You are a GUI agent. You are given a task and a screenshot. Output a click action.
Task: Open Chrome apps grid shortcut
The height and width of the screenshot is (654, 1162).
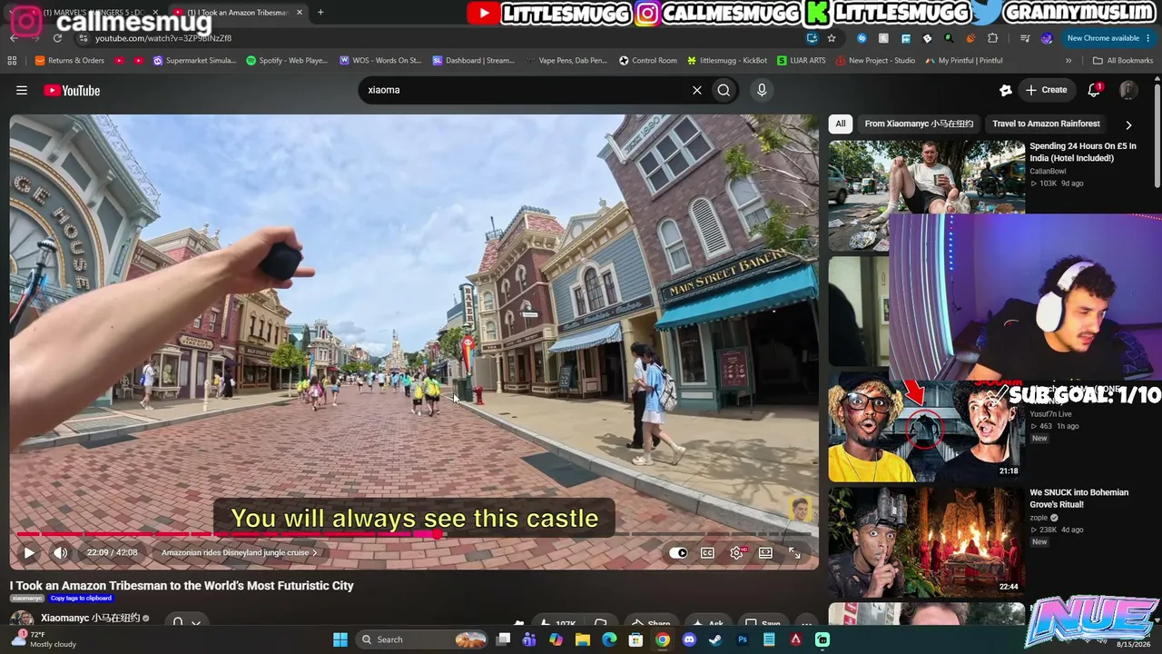pos(12,61)
